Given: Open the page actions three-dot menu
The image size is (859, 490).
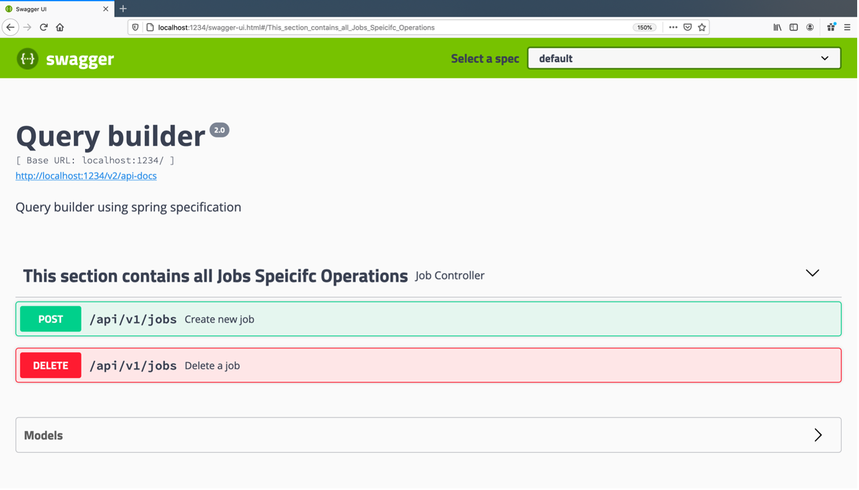Looking at the screenshot, I should 673,27.
